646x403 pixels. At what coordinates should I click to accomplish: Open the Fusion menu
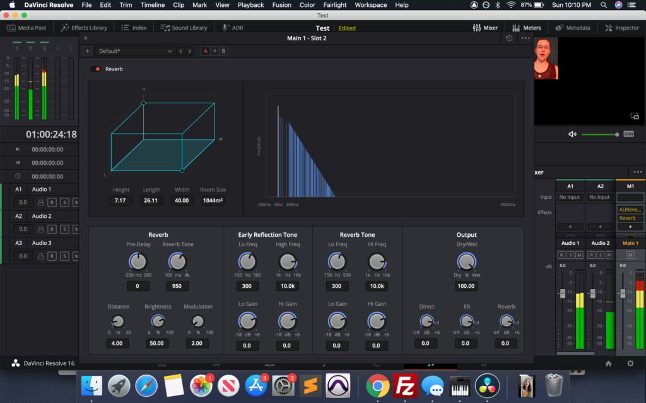coord(281,5)
